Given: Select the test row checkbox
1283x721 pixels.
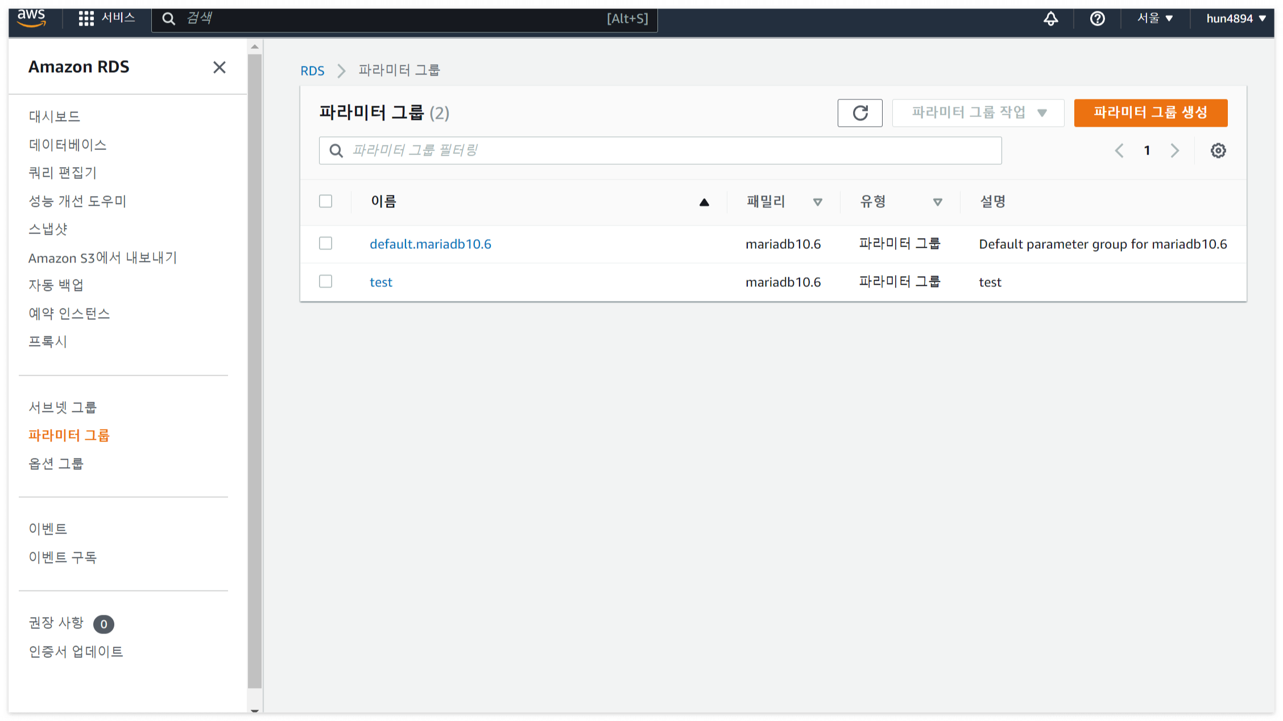Looking at the screenshot, I should pyautogui.click(x=325, y=282).
